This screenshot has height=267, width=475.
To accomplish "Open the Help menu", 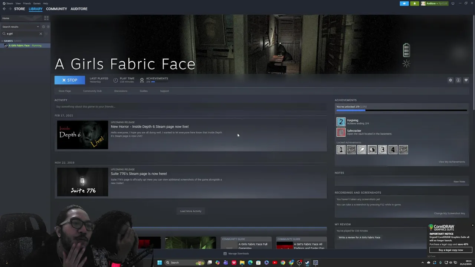I will [45, 3].
